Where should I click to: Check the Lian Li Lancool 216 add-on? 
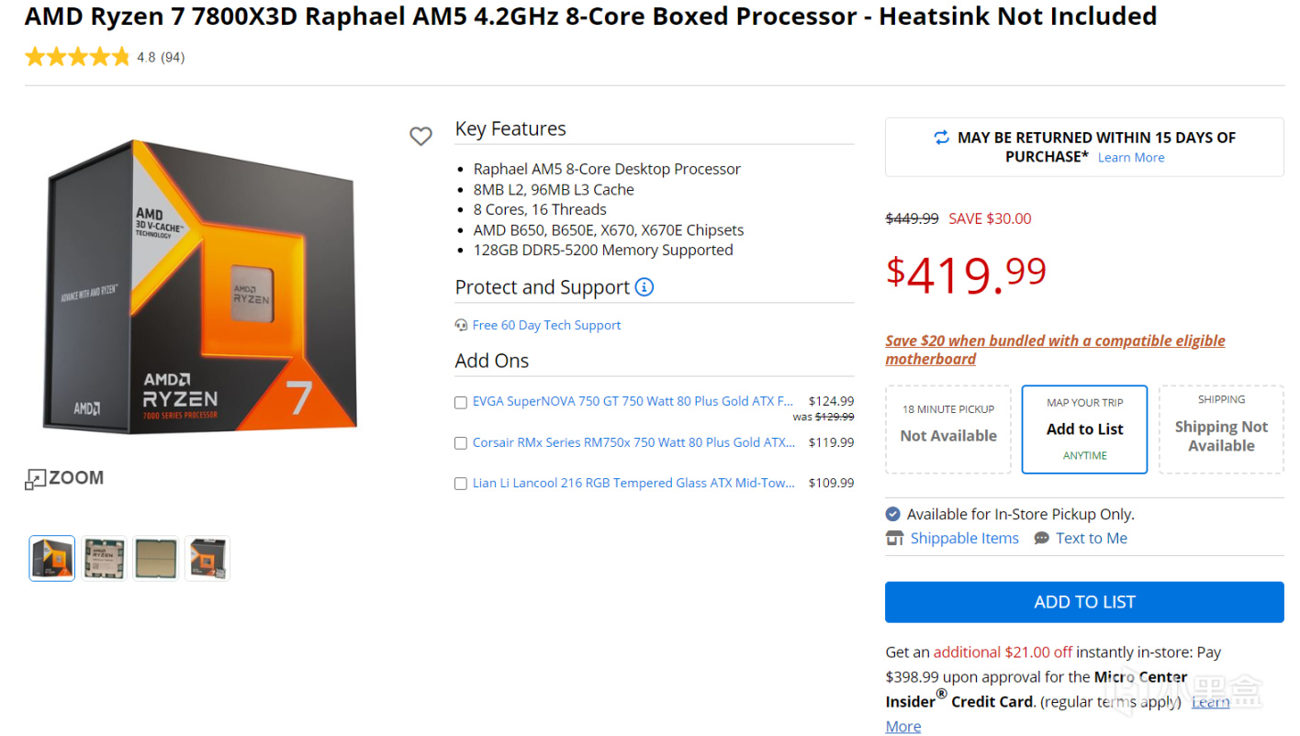click(x=461, y=484)
